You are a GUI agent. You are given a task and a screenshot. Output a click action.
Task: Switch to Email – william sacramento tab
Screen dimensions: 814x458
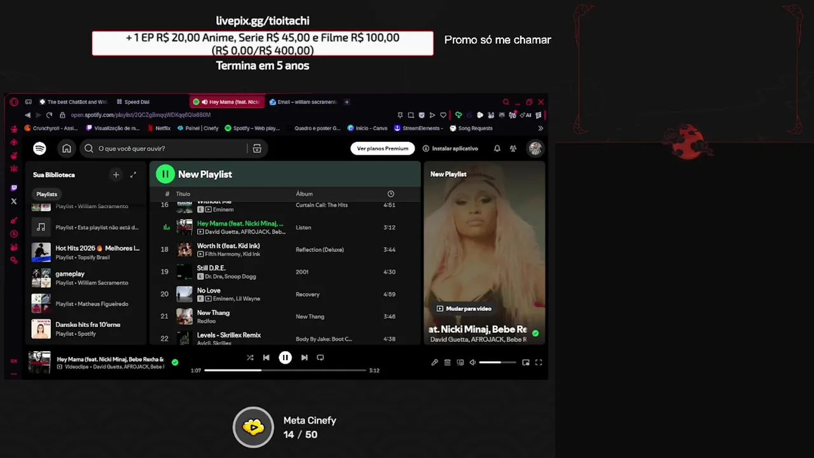pos(303,102)
